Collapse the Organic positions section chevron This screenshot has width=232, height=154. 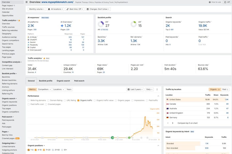(158, 145)
